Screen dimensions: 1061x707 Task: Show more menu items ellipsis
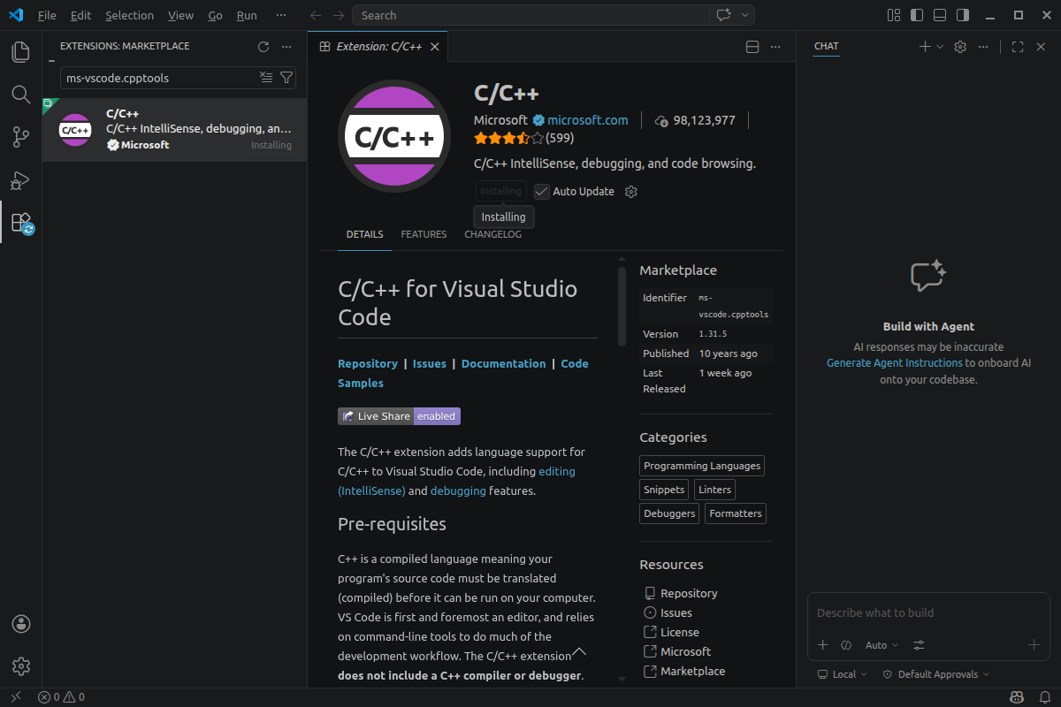point(281,15)
